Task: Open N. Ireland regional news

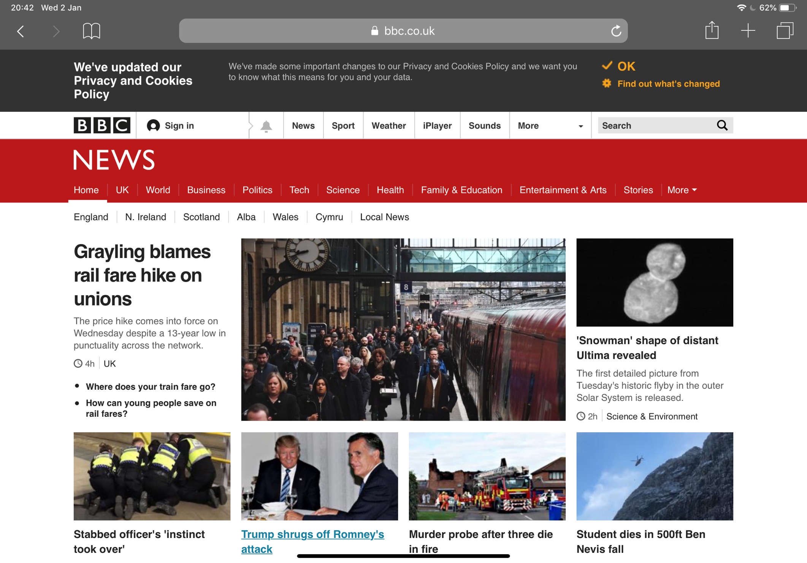Action: pyautogui.click(x=146, y=217)
